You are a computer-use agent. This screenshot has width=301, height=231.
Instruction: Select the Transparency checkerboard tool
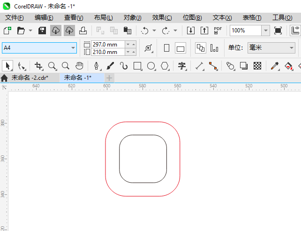(x=257, y=66)
